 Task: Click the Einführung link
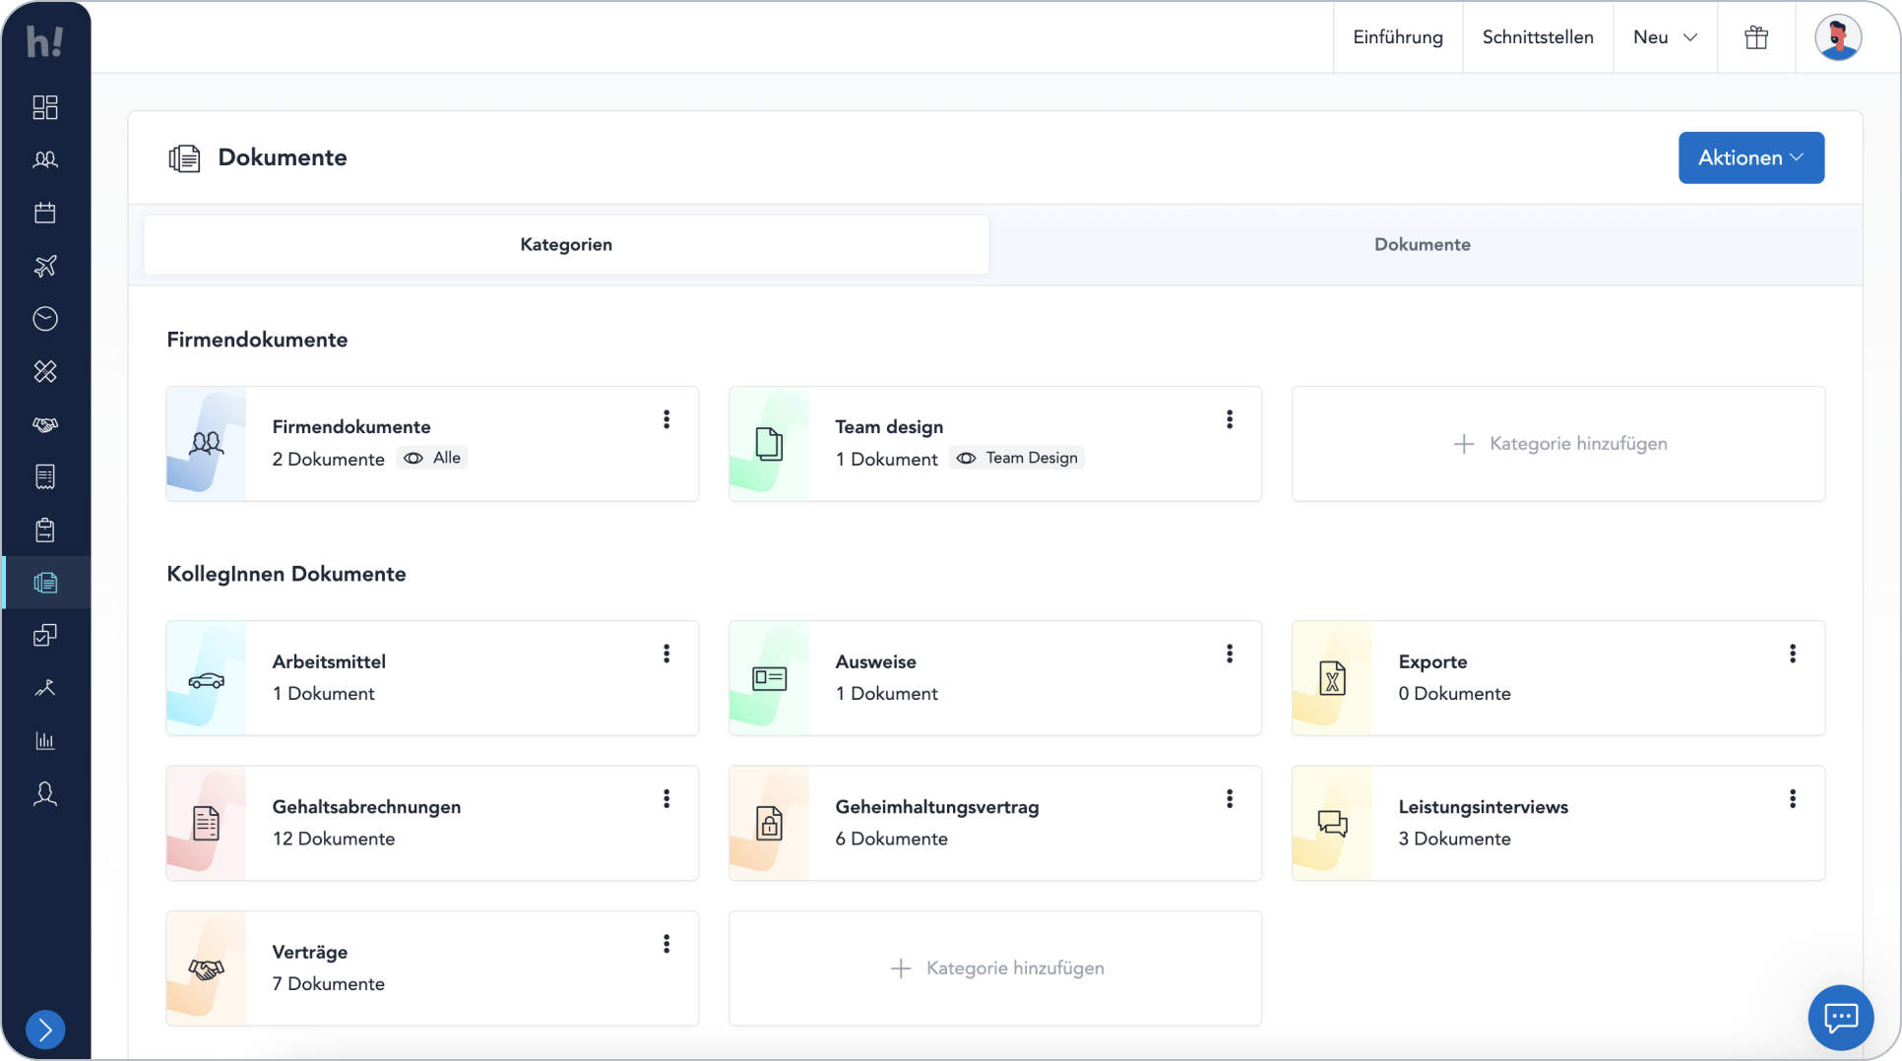(x=1397, y=37)
